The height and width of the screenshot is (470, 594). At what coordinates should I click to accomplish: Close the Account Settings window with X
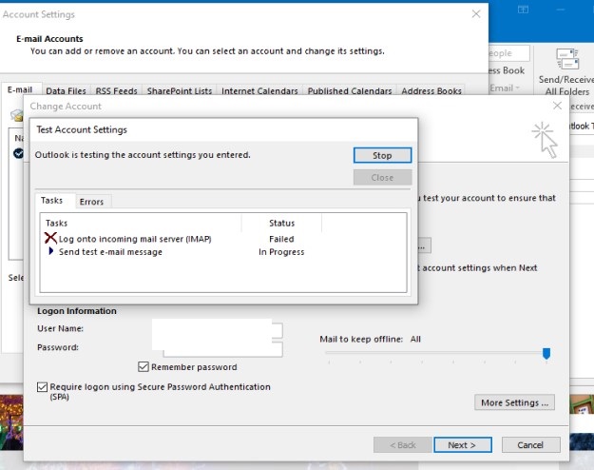coord(475,14)
